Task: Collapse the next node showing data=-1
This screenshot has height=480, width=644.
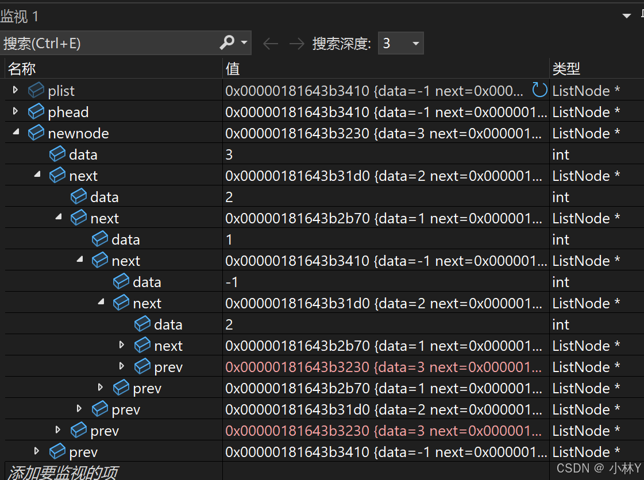Action: [80, 259]
